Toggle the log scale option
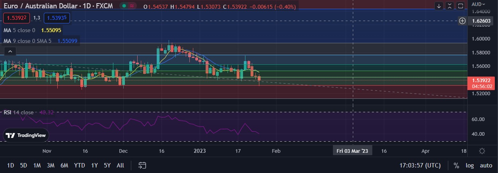This screenshot has height=173, width=498. pos(470,165)
